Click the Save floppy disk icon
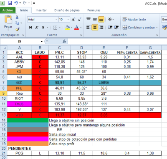 [10, 3]
